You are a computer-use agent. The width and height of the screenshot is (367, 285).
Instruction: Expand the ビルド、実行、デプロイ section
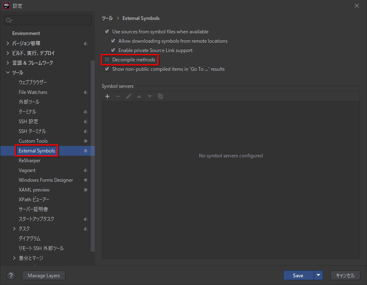8,53
